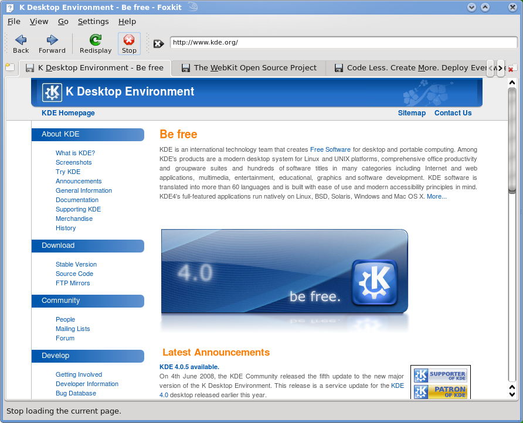Open the Getting Involved link
This screenshot has height=423, width=523.
[x=79, y=374]
